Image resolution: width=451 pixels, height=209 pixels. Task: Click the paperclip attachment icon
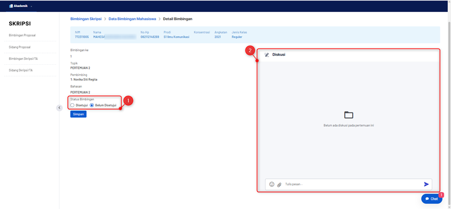279,184
